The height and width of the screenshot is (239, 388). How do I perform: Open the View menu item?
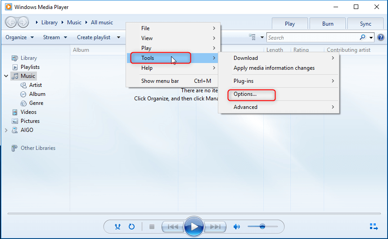(172, 38)
